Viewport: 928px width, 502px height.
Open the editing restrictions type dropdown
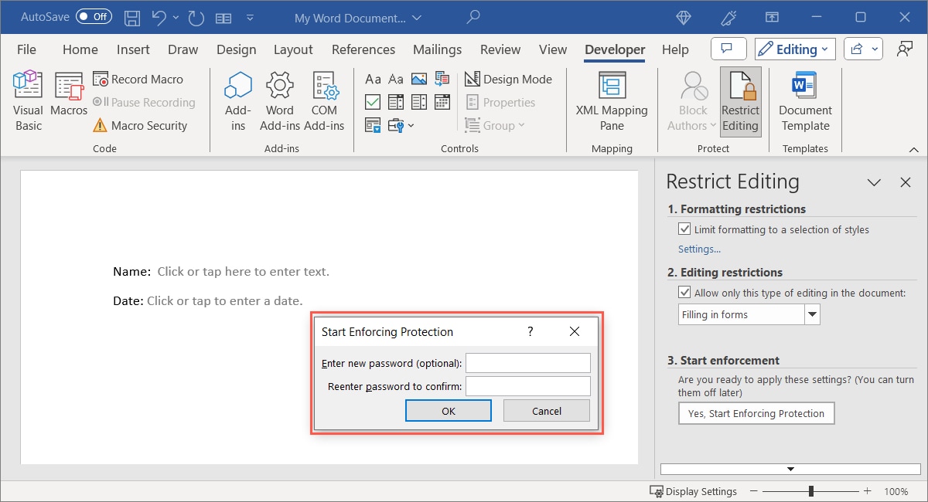(x=812, y=314)
